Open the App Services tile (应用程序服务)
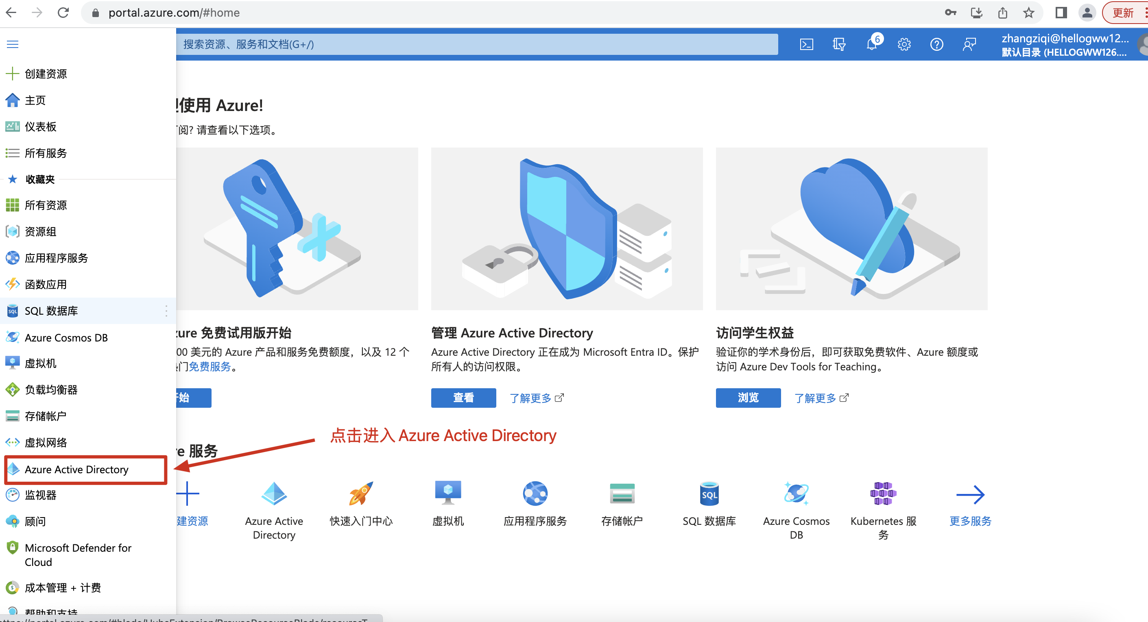1148x622 pixels. tap(535, 504)
